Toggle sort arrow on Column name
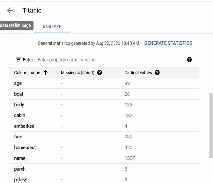Screen dimensions: 213x183 (x=46, y=73)
